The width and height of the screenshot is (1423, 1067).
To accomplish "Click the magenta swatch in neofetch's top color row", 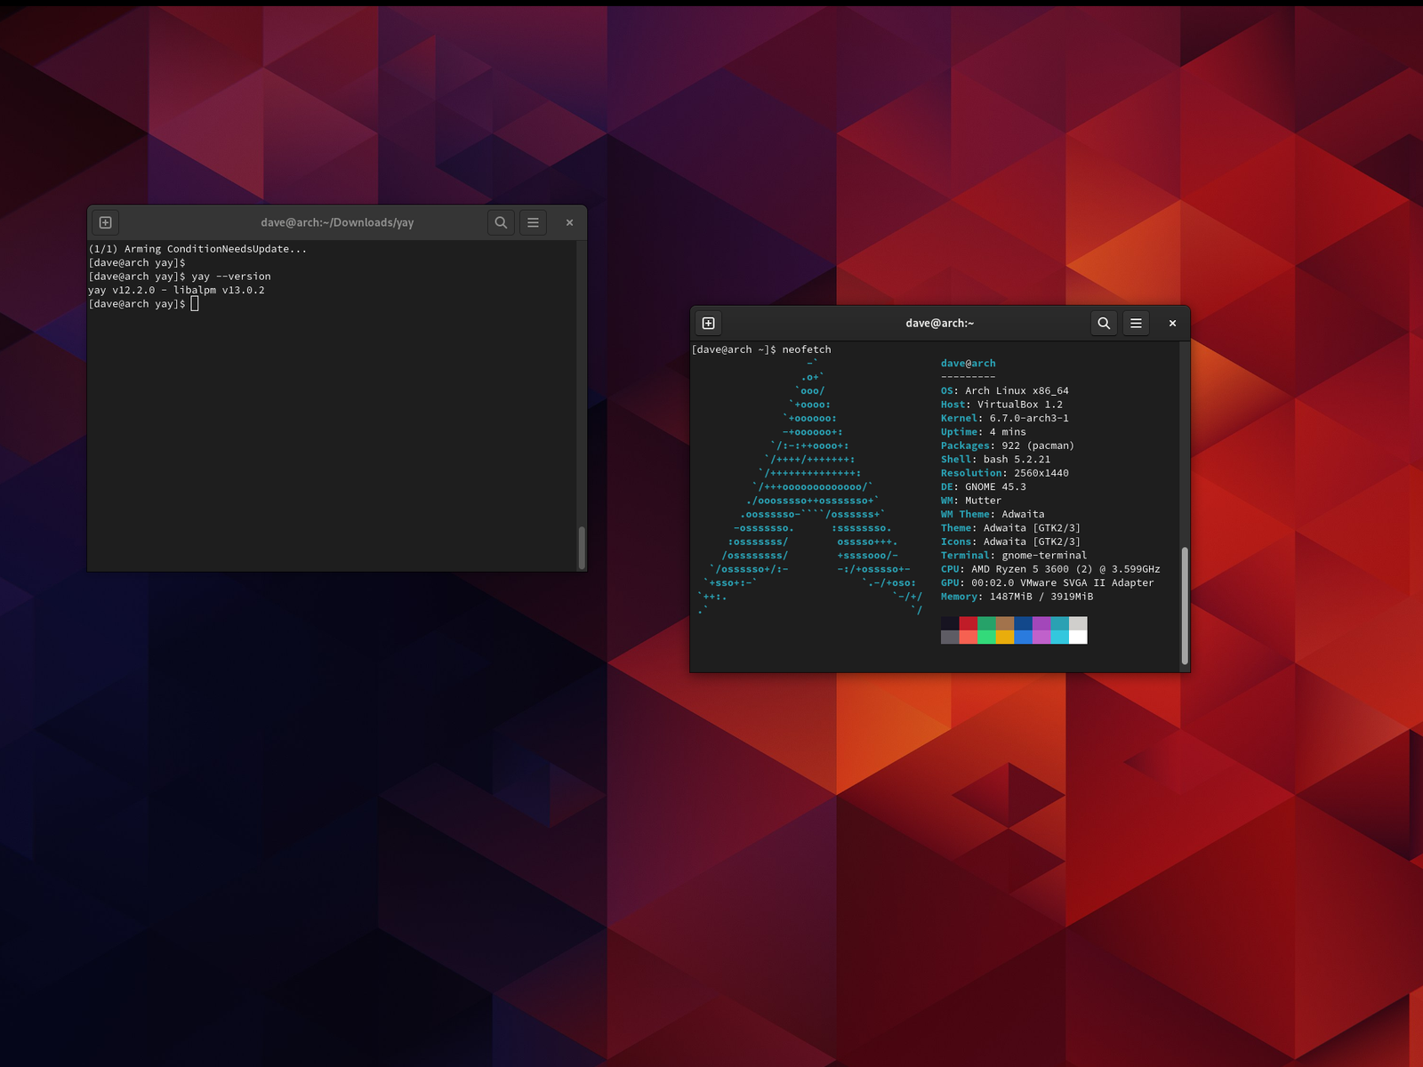I will (1041, 623).
